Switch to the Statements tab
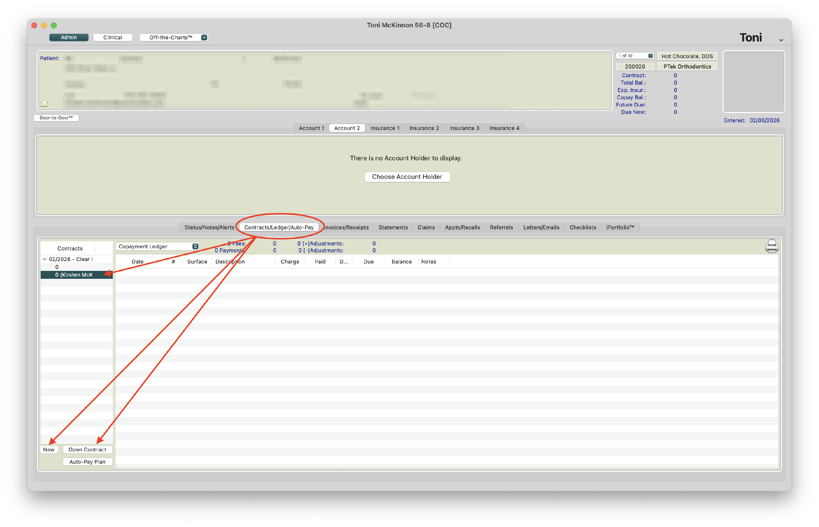819x527 pixels. [x=393, y=227]
